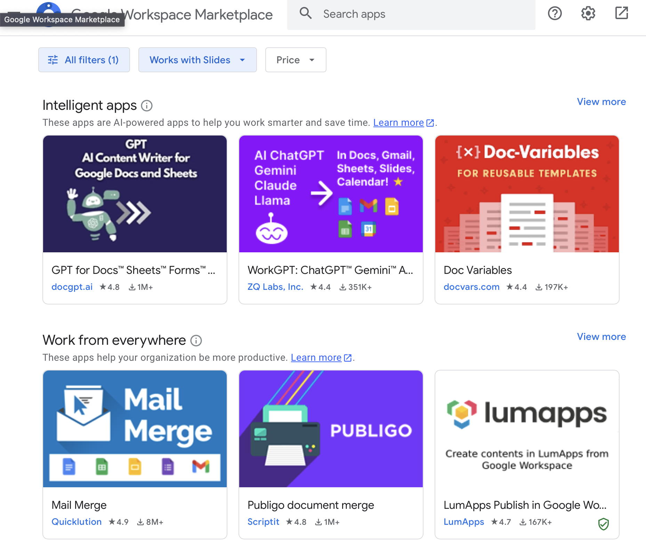Click the 8M+ installs count on Mail Merge
The image size is (646, 554).
(150, 522)
